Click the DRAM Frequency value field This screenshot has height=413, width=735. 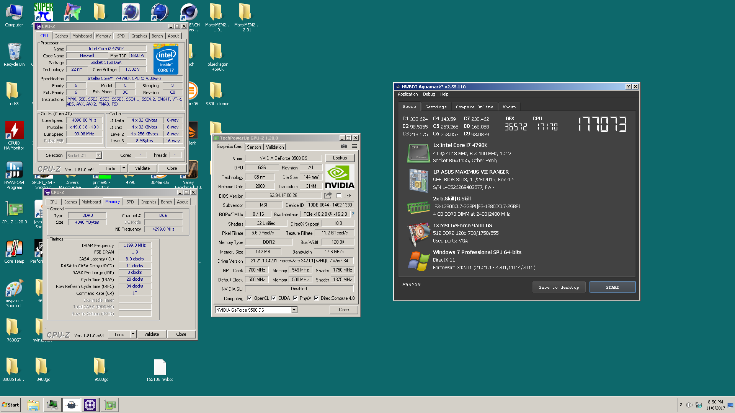(x=135, y=245)
